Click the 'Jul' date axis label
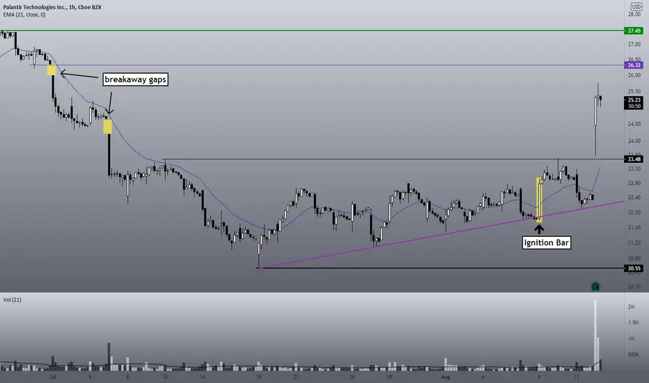This screenshot has height=383, width=649. coord(52,377)
